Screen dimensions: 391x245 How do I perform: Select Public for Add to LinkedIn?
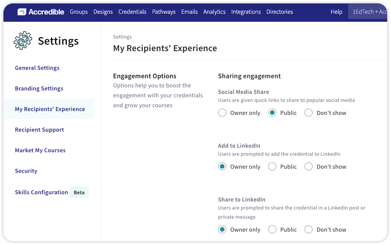pos(272,166)
